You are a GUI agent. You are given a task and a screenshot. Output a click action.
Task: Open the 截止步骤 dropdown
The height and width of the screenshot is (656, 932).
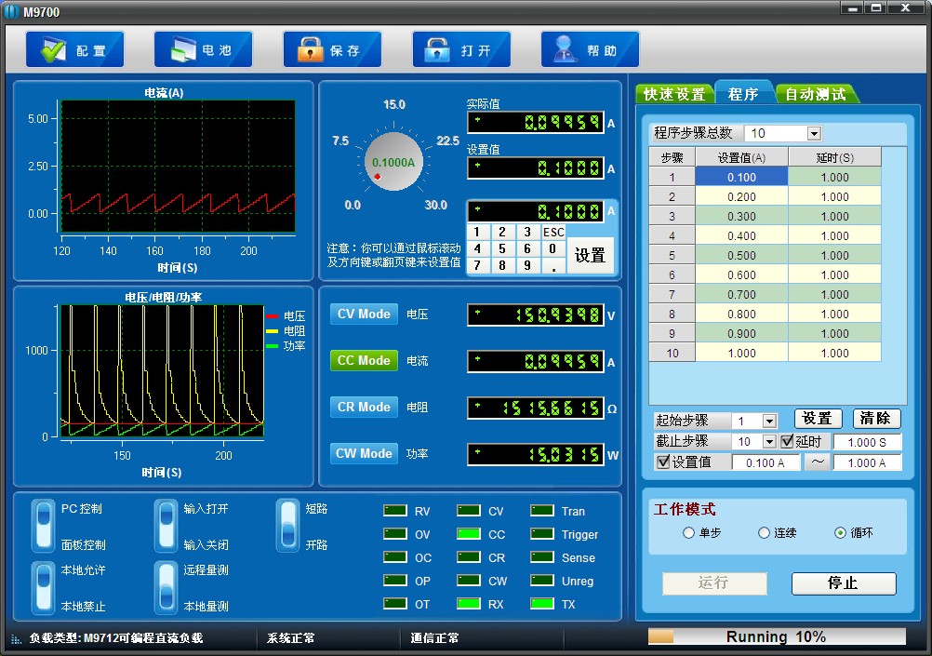(769, 441)
